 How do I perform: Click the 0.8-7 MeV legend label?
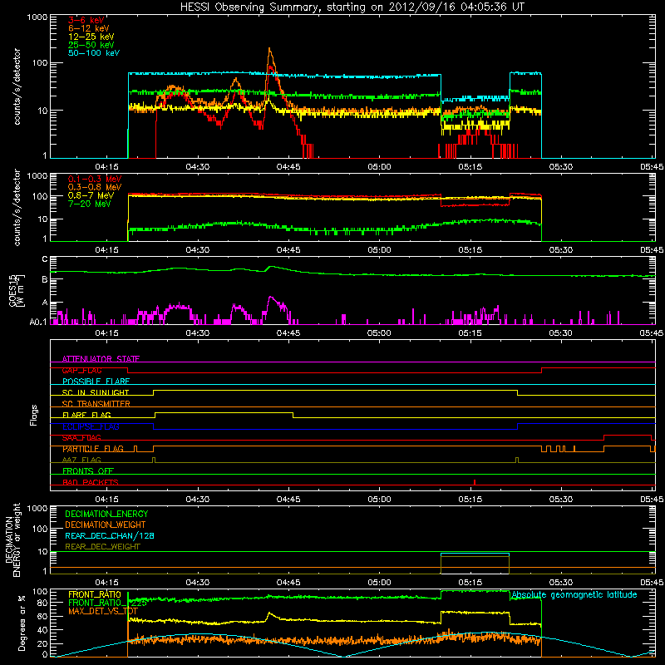point(91,195)
